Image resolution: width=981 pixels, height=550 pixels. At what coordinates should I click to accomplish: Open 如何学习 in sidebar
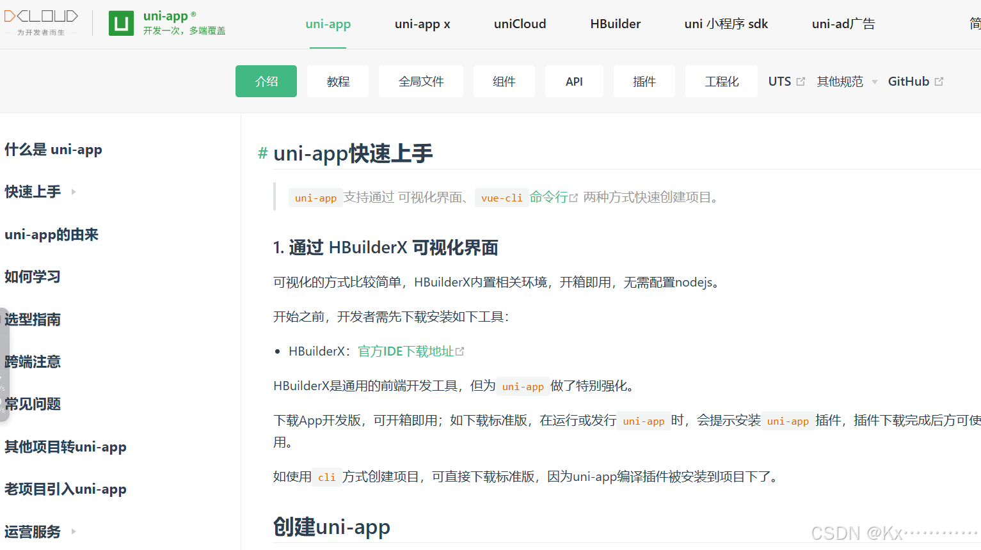[x=32, y=277]
